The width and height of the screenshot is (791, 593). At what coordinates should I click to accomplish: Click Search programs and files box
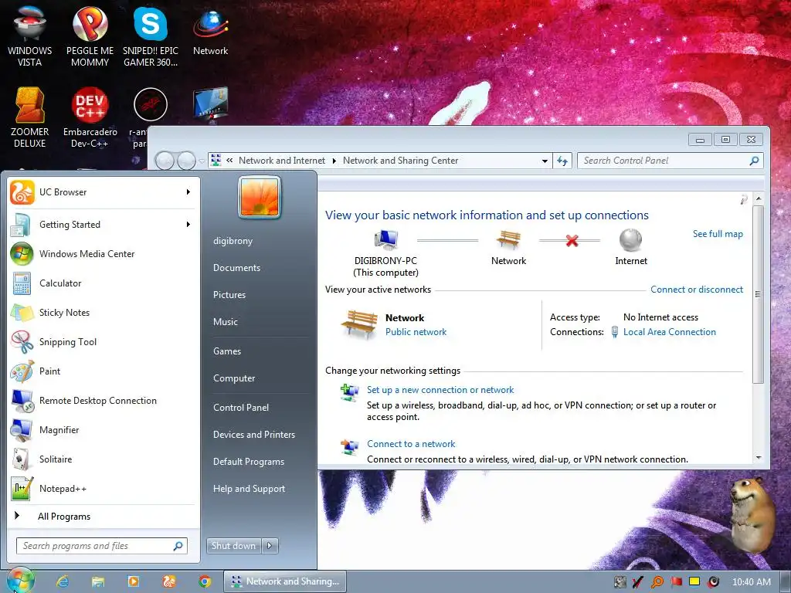coord(103,546)
